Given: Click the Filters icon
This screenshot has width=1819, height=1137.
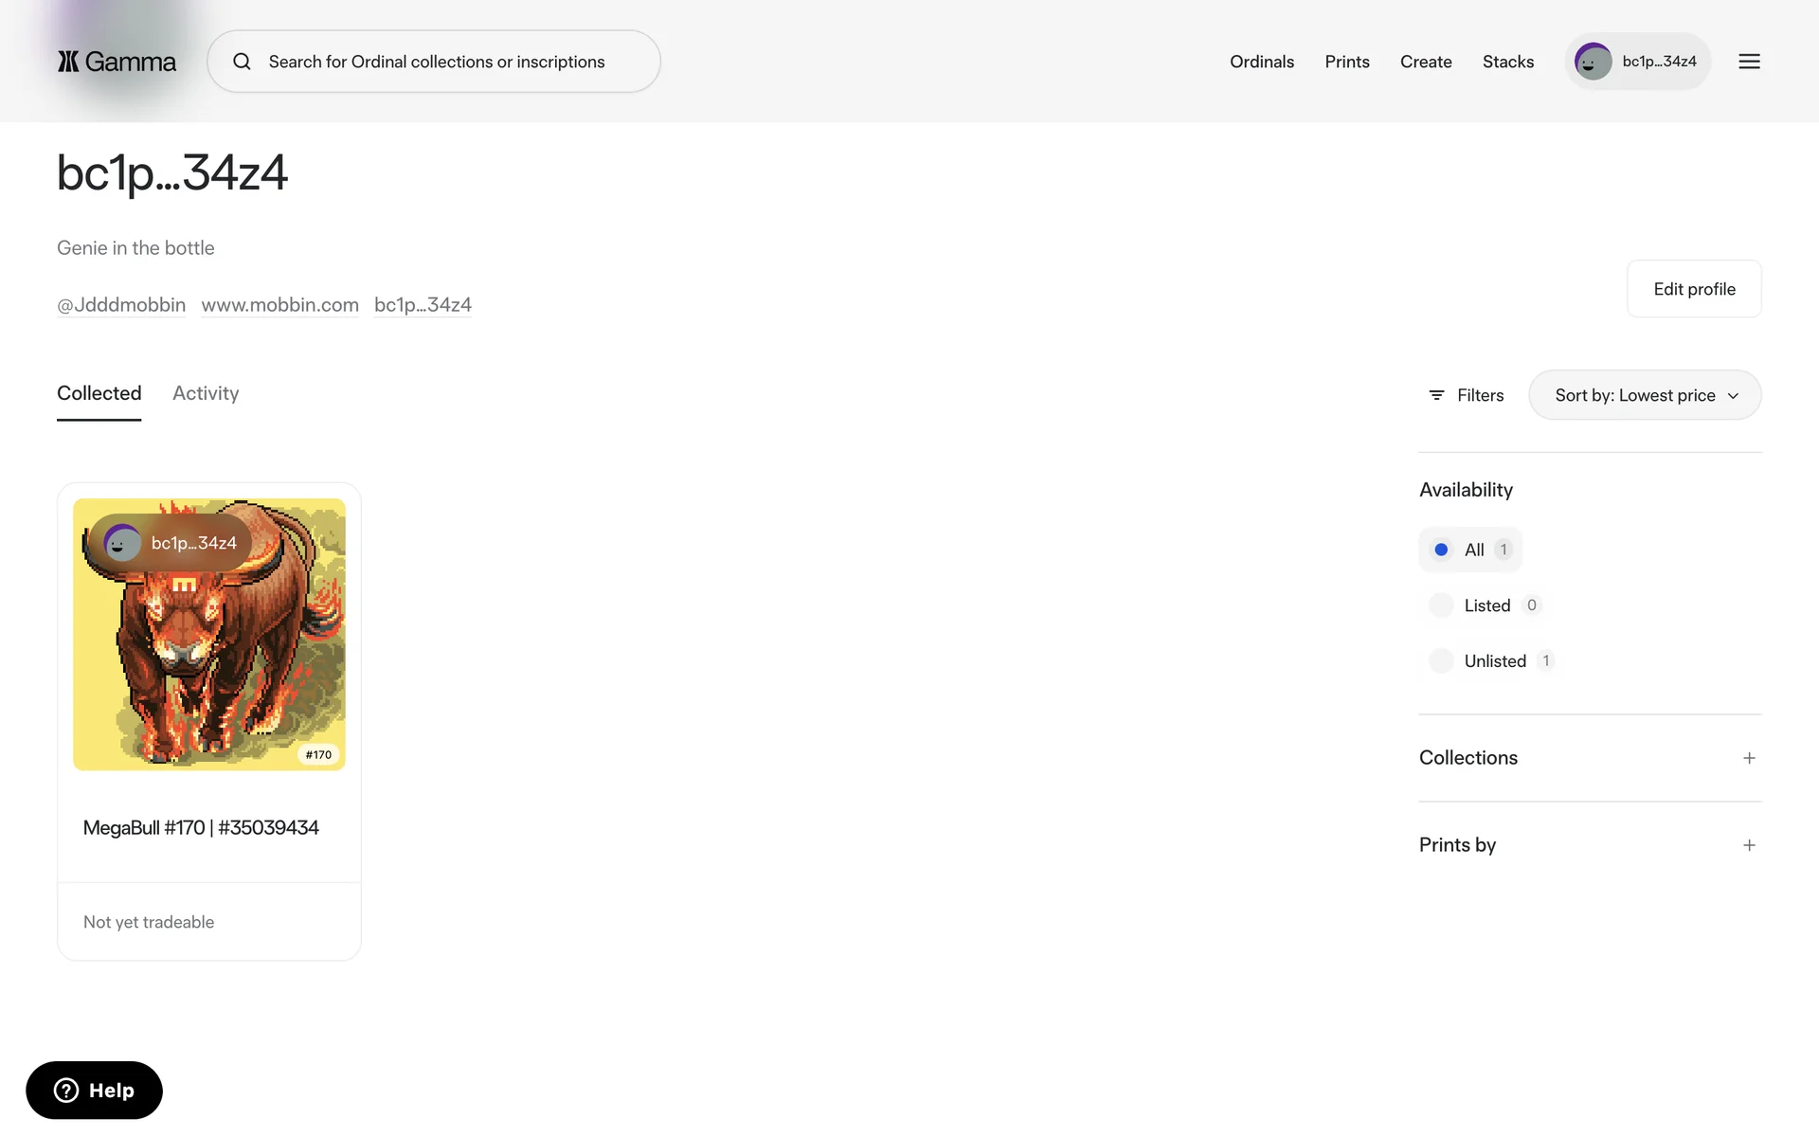Looking at the screenshot, I should (1436, 395).
